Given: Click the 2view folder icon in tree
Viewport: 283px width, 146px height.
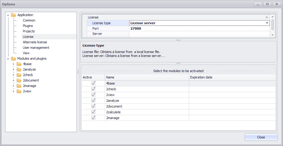Looking at the screenshot, I should tap(19, 91).
